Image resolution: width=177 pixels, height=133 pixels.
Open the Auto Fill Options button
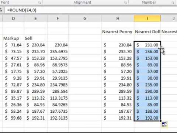click(x=164, y=125)
